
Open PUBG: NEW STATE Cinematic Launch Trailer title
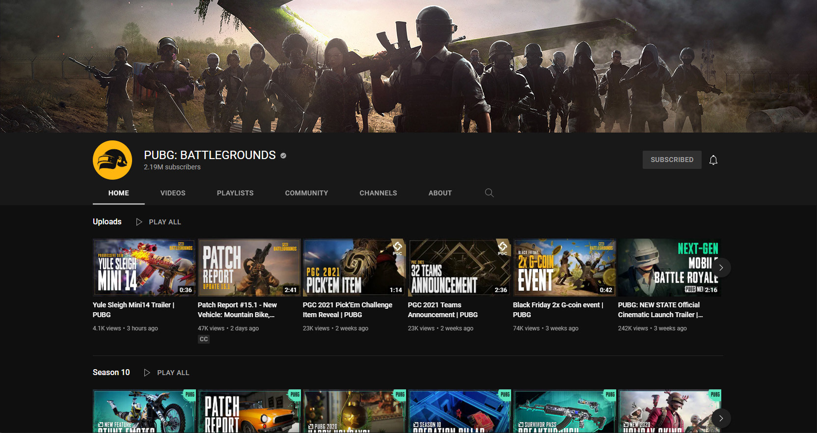(x=660, y=310)
